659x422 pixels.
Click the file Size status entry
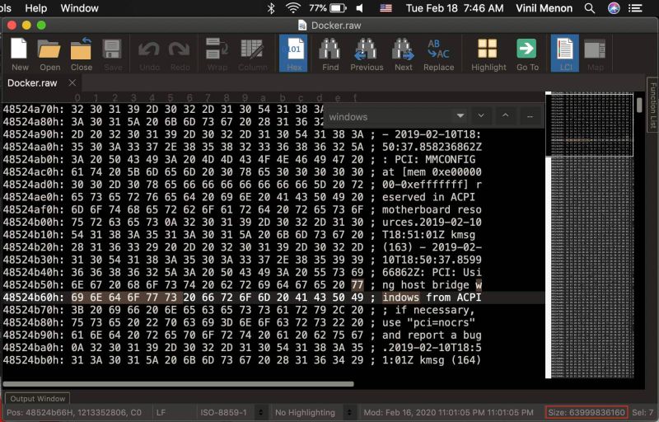[x=587, y=413]
